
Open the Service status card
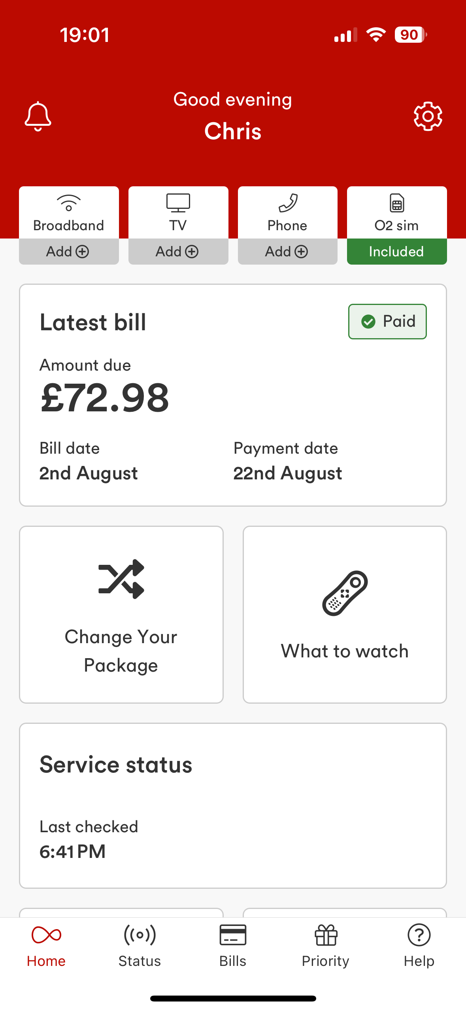(233, 806)
